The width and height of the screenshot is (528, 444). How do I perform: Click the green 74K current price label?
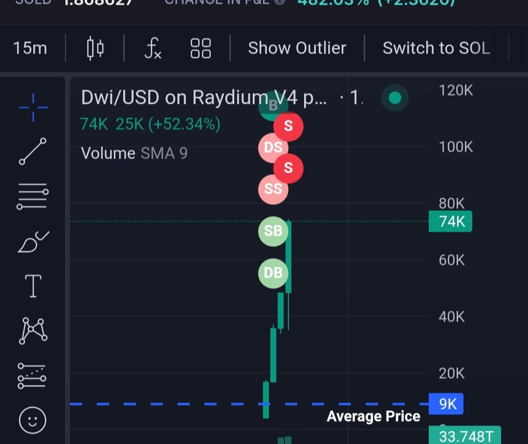450,221
